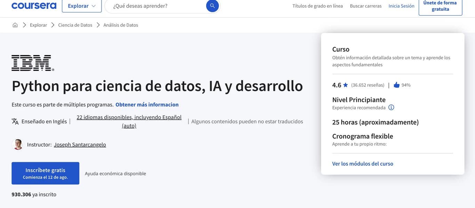Open the Ciencia de Datos breadcrumb
This screenshot has width=475, height=208.
pos(75,25)
